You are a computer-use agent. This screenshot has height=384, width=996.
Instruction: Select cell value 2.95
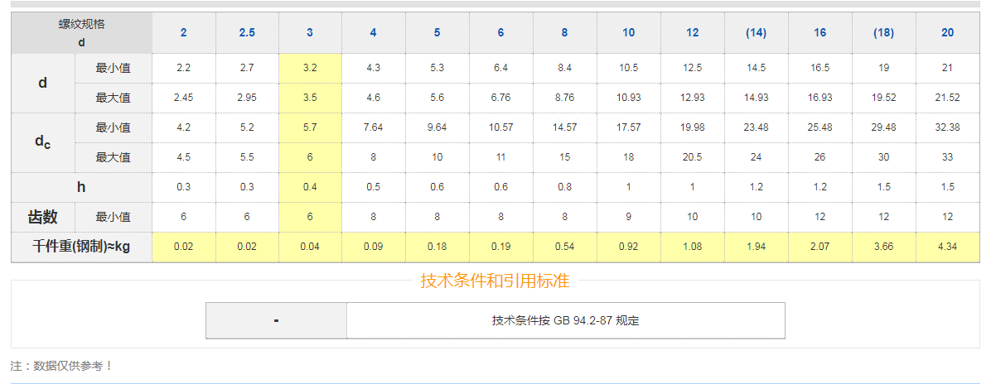pyautogui.click(x=247, y=98)
